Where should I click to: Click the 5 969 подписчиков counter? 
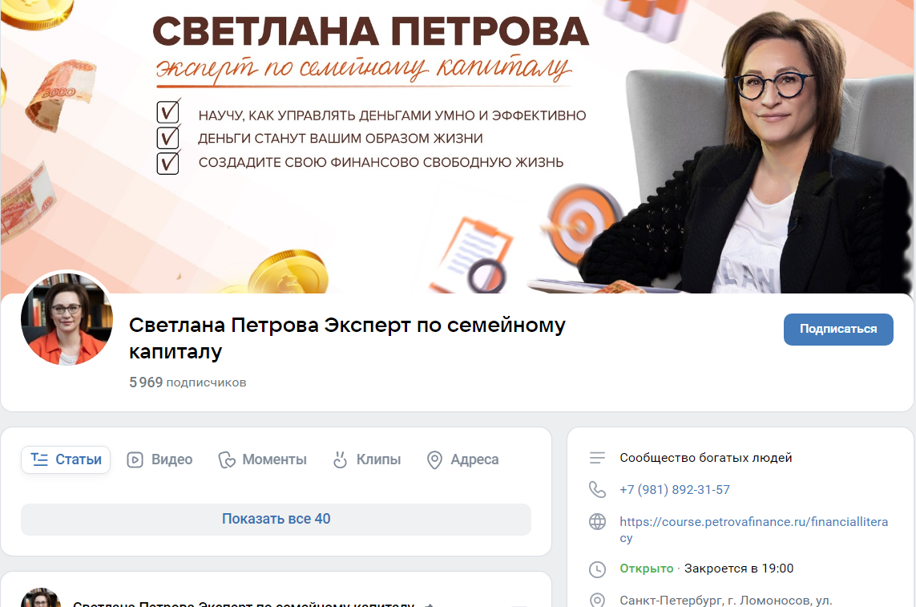pos(188,382)
